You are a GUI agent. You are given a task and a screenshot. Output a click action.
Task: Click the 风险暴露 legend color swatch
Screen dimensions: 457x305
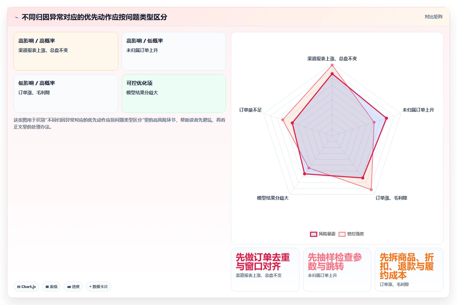tap(313, 234)
